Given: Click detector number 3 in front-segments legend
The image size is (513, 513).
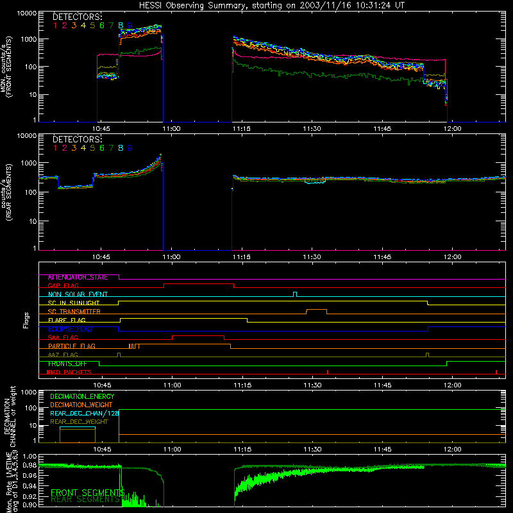Looking at the screenshot, I should tap(74, 26).
